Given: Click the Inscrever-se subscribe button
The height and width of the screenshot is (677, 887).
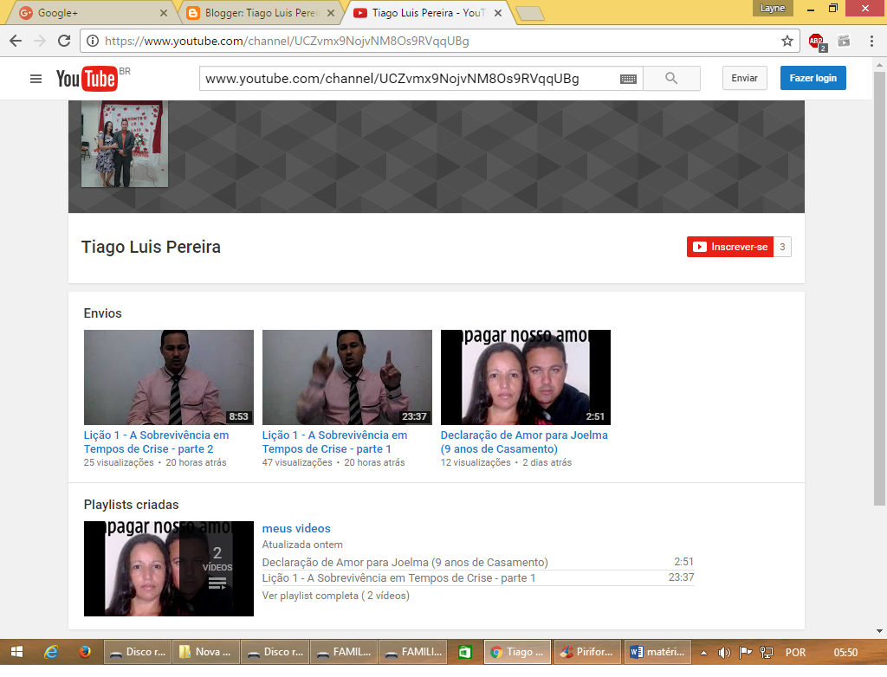Looking at the screenshot, I should pyautogui.click(x=730, y=247).
